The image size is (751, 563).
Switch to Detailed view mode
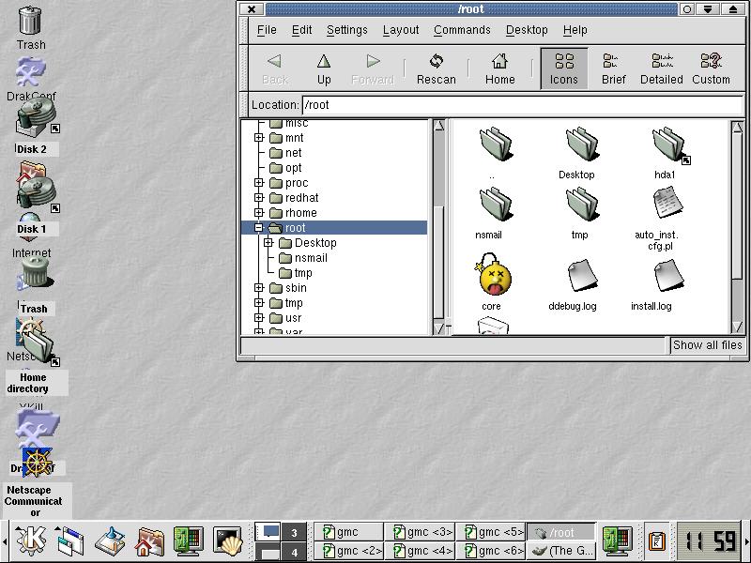(661, 68)
